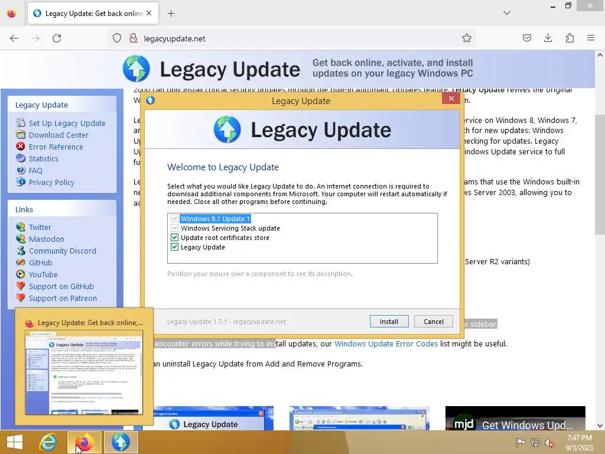Open the taskbar clock showing 7:47 PM

579,443
